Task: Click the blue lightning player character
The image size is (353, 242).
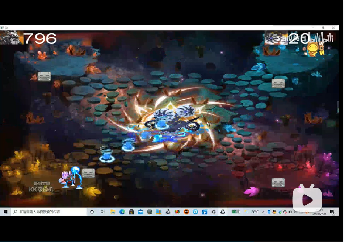Action: [x=72, y=178]
